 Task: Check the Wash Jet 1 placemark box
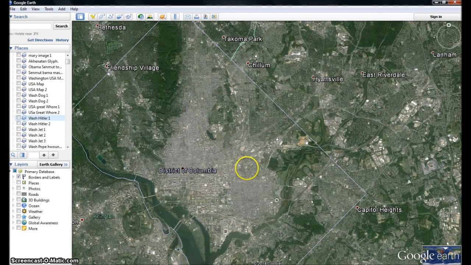click(x=19, y=129)
